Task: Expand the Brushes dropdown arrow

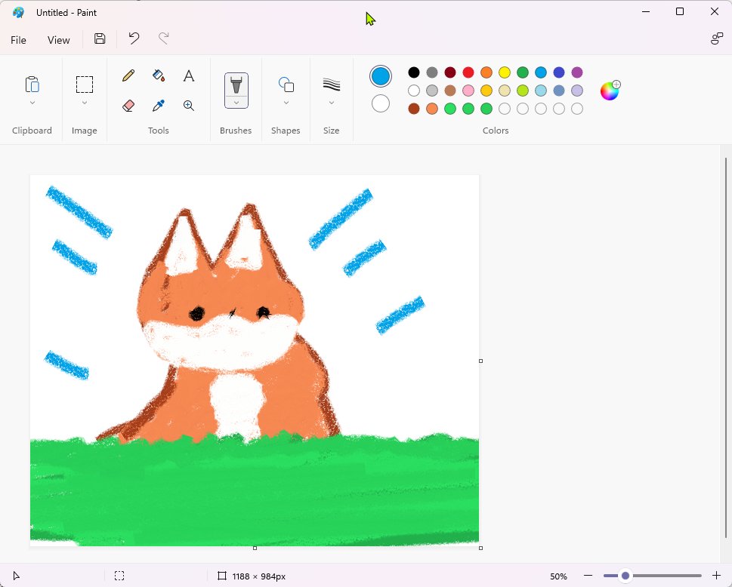Action: [x=236, y=103]
